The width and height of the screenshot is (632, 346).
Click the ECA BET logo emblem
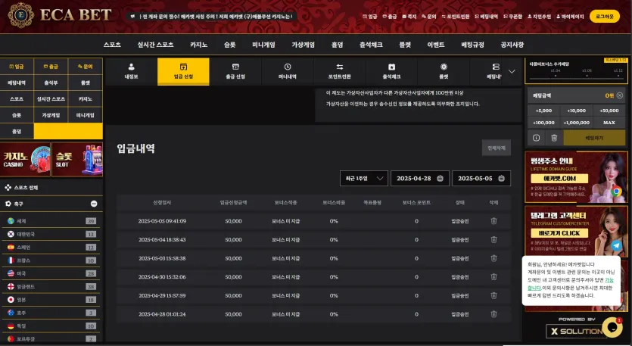tap(21, 15)
